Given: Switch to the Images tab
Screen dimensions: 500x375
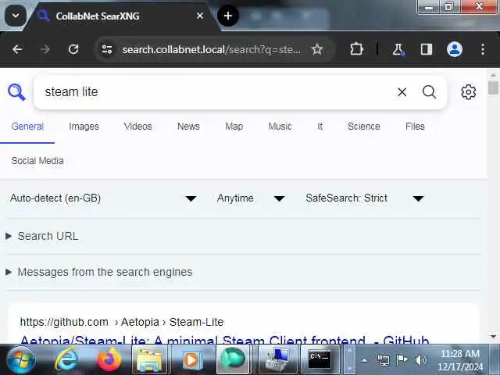Looking at the screenshot, I should (x=84, y=127).
